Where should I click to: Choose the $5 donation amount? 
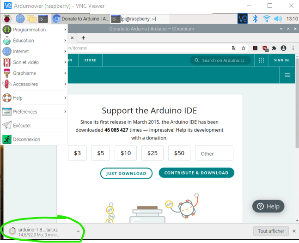[x=101, y=153]
